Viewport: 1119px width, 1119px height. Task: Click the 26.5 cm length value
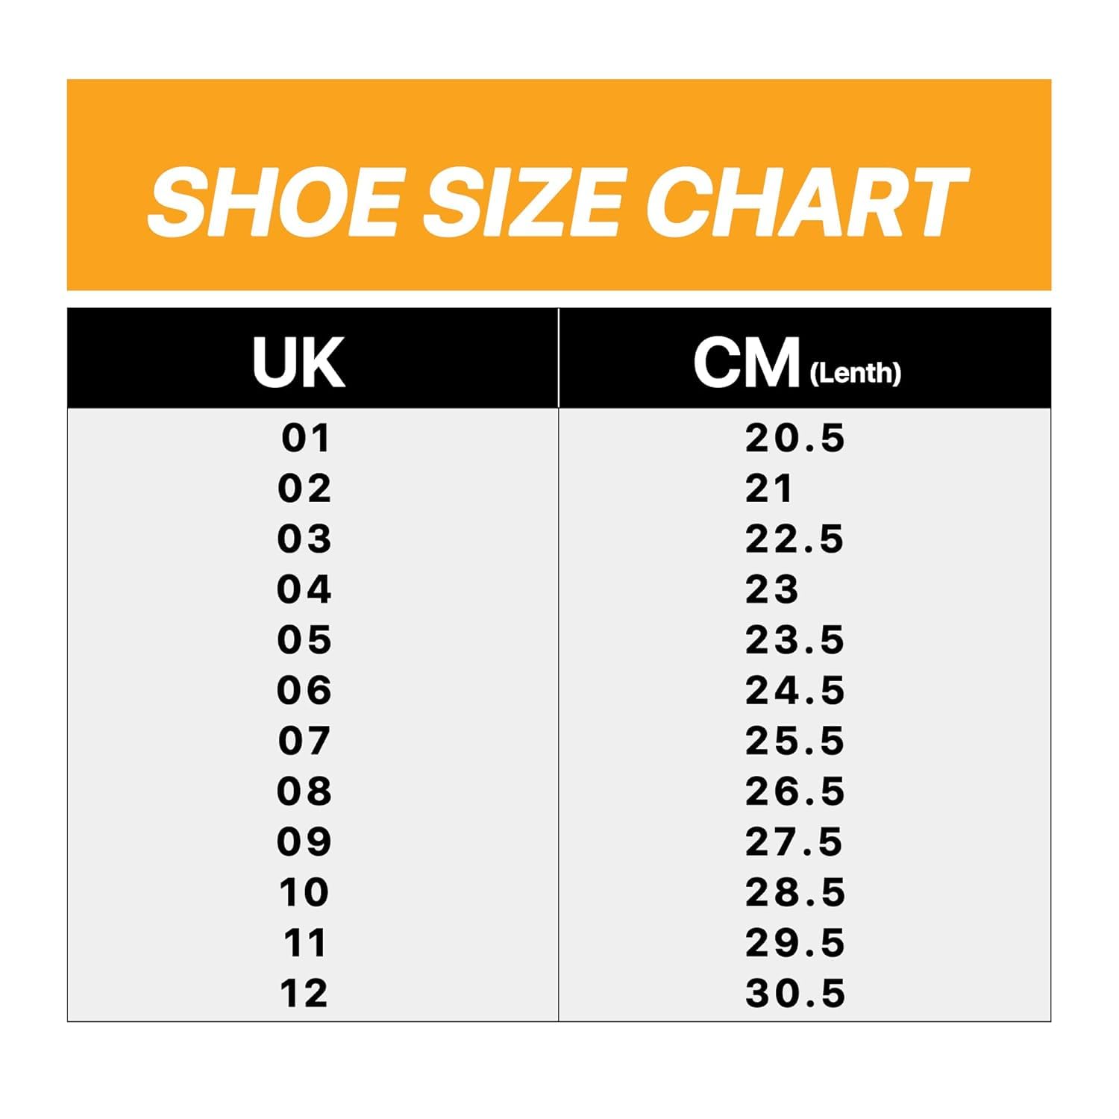794,792
